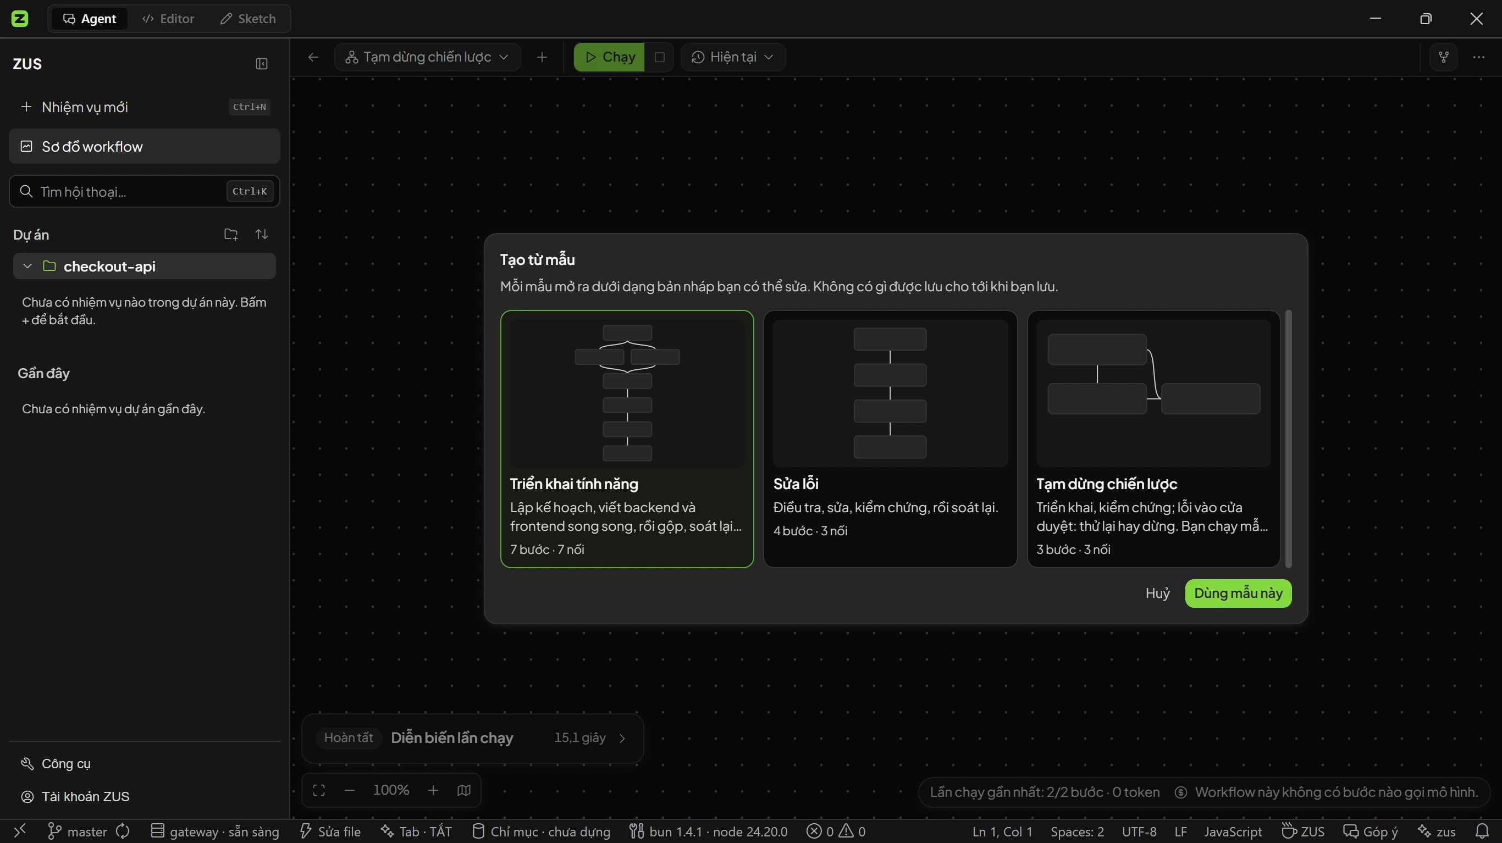This screenshot has width=1502, height=843.
Task: Click the fit-to-screen canvas icon
Action: 319,791
